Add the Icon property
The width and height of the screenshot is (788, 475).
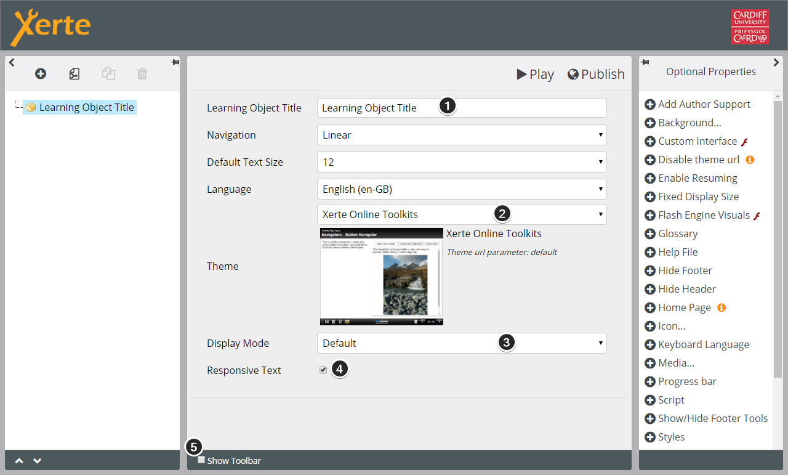pyautogui.click(x=665, y=326)
